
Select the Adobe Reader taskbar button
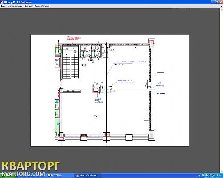[88, 175]
